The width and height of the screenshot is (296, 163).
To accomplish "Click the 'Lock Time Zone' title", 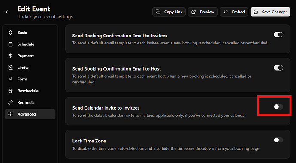I will click(89, 141).
